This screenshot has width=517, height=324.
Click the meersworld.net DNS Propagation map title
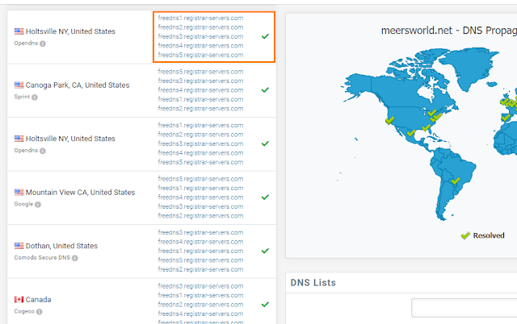(x=449, y=31)
